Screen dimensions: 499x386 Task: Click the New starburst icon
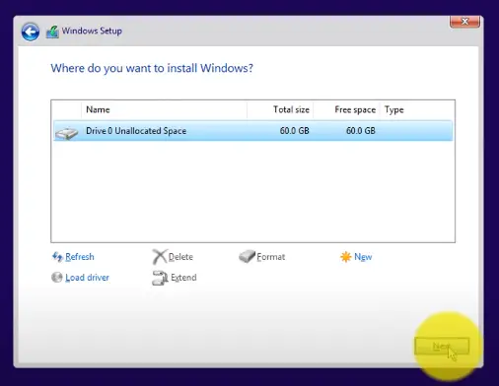(x=346, y=257)
